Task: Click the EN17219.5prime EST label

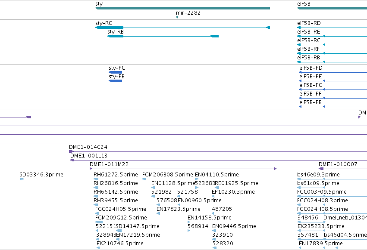Action: tap(138, 235)
